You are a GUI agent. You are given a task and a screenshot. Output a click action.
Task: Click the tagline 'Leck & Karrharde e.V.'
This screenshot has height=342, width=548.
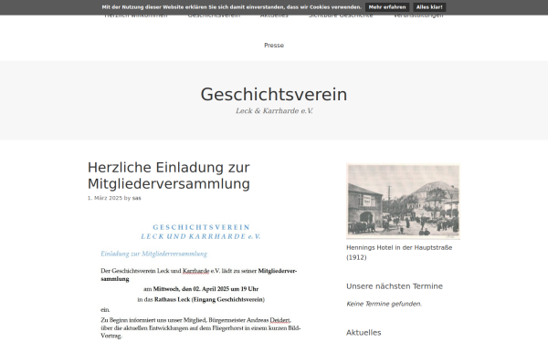click(274, 111)
